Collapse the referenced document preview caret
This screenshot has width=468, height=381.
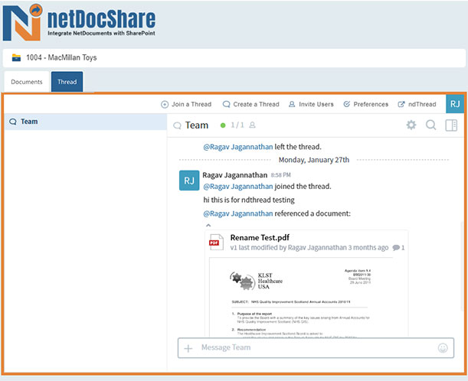208,225
